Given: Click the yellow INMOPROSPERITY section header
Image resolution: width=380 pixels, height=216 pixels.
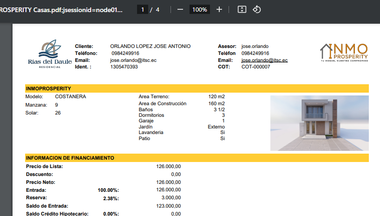Looking at the screenshot, I should tap(197, 88).
